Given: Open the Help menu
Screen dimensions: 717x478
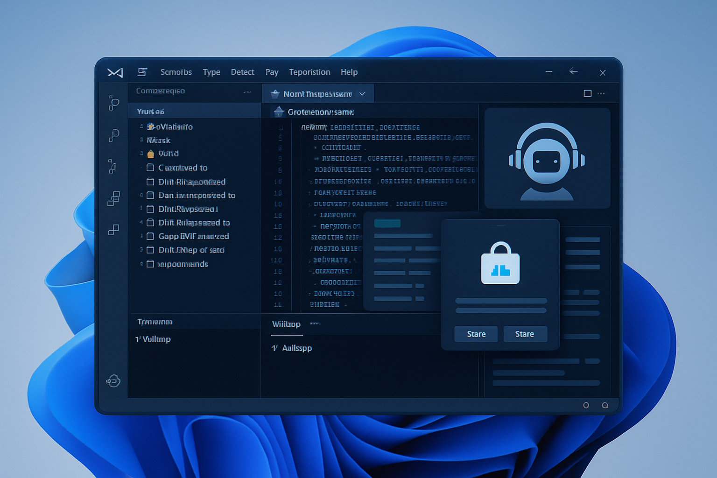Looking at the screenshot, I should click(349, 72).
